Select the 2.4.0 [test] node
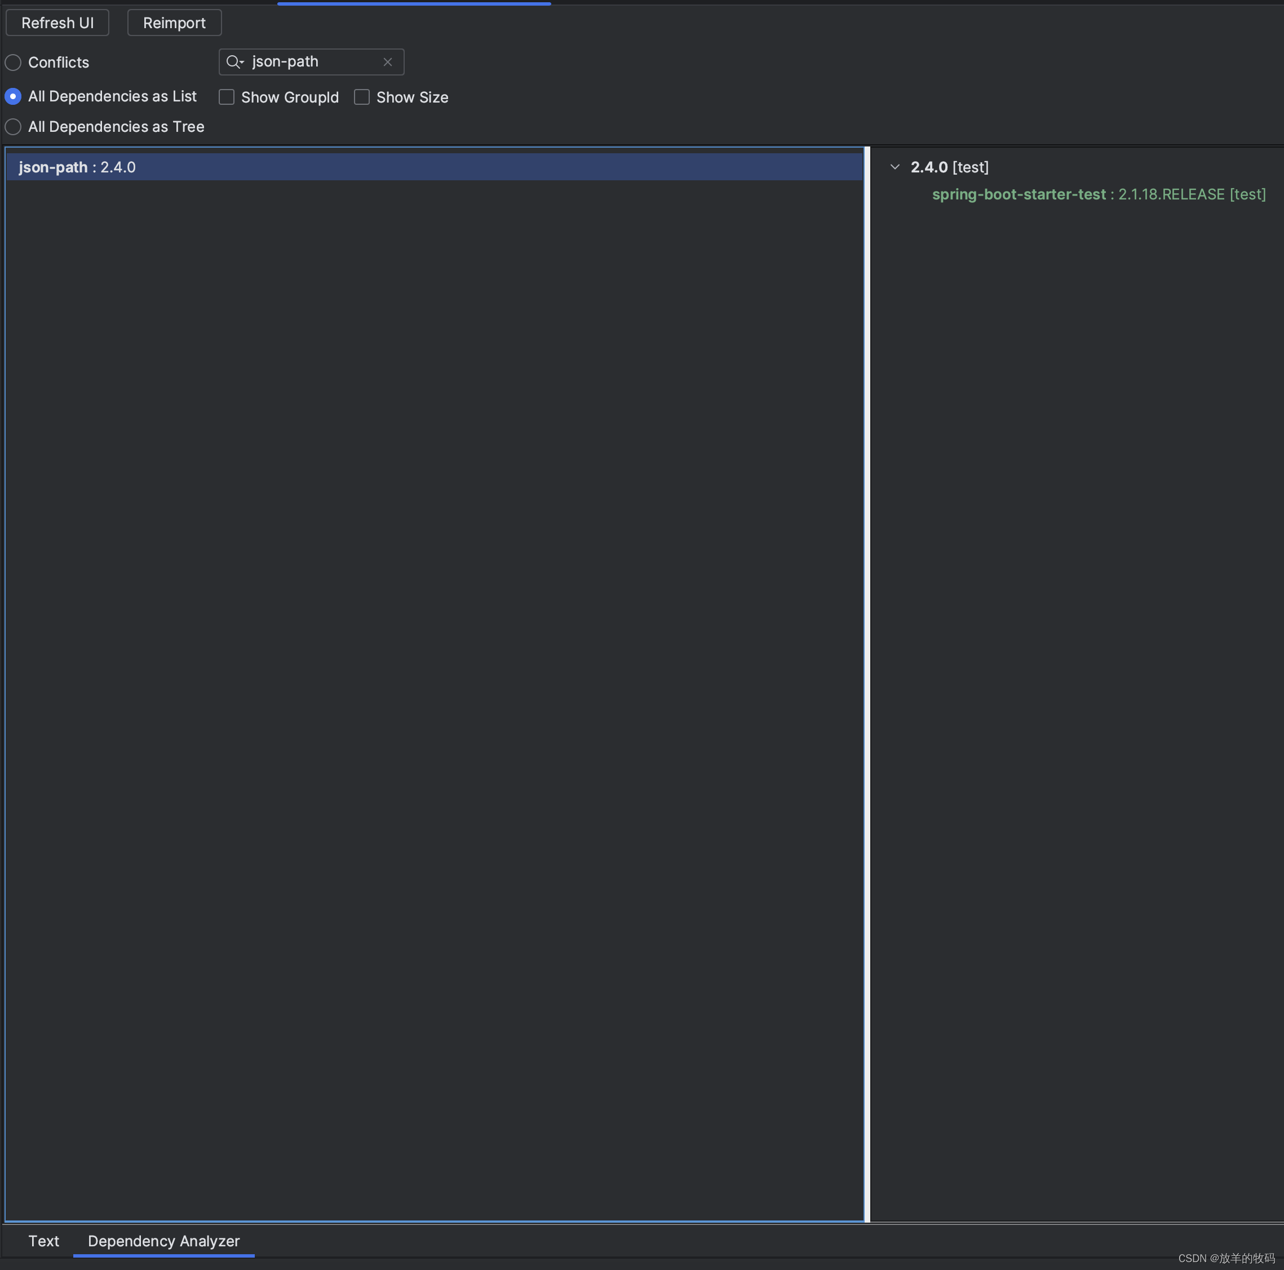 pos(949,167)
